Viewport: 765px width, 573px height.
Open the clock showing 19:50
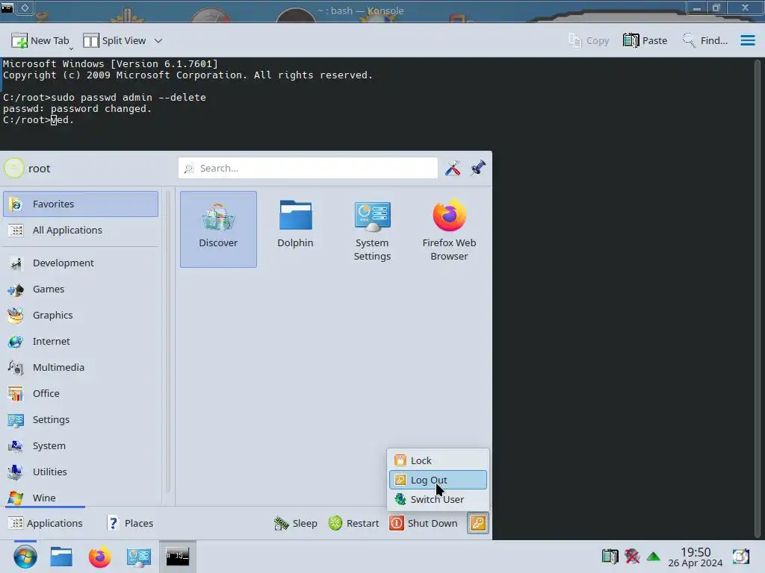pos(696,557)
